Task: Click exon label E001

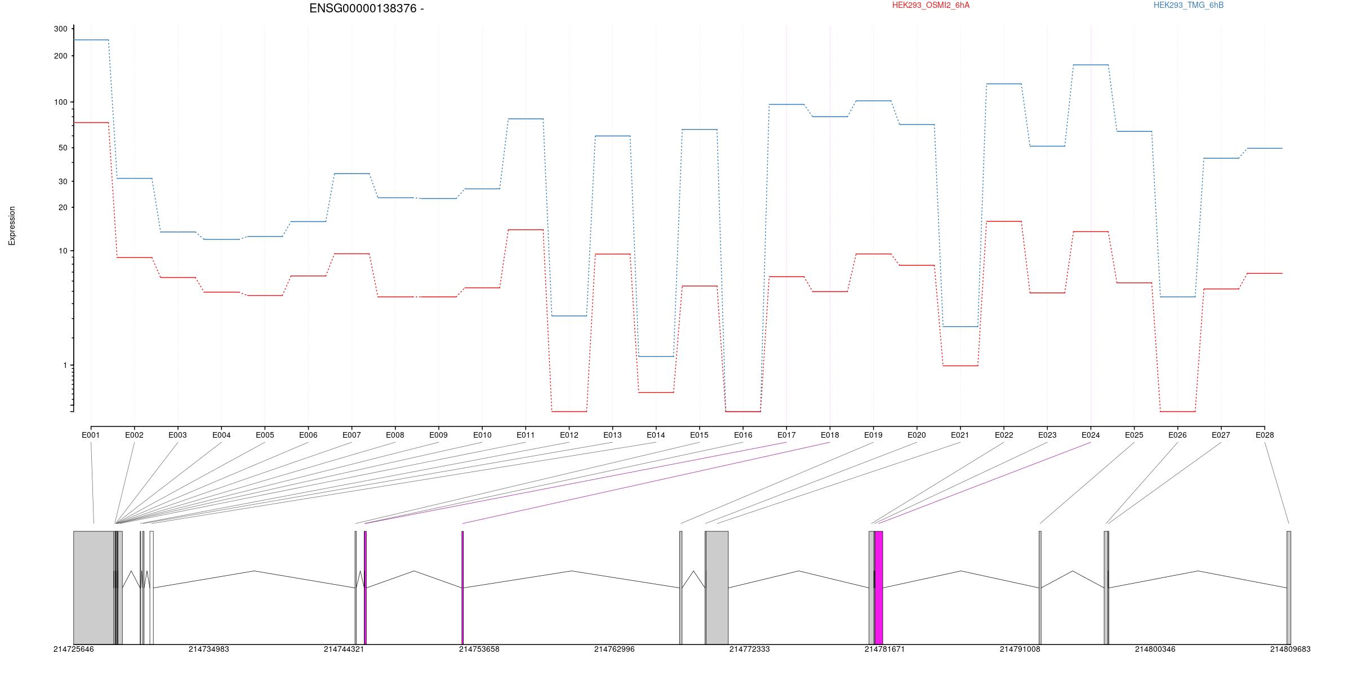Action: tap(91, 435)
